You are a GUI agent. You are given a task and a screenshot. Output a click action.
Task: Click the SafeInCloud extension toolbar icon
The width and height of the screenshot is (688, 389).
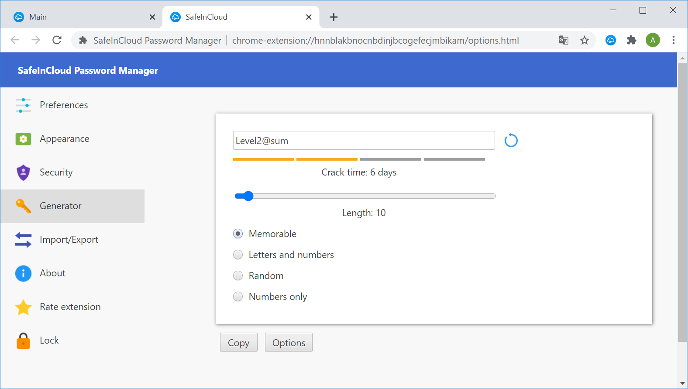click(611, 41)
